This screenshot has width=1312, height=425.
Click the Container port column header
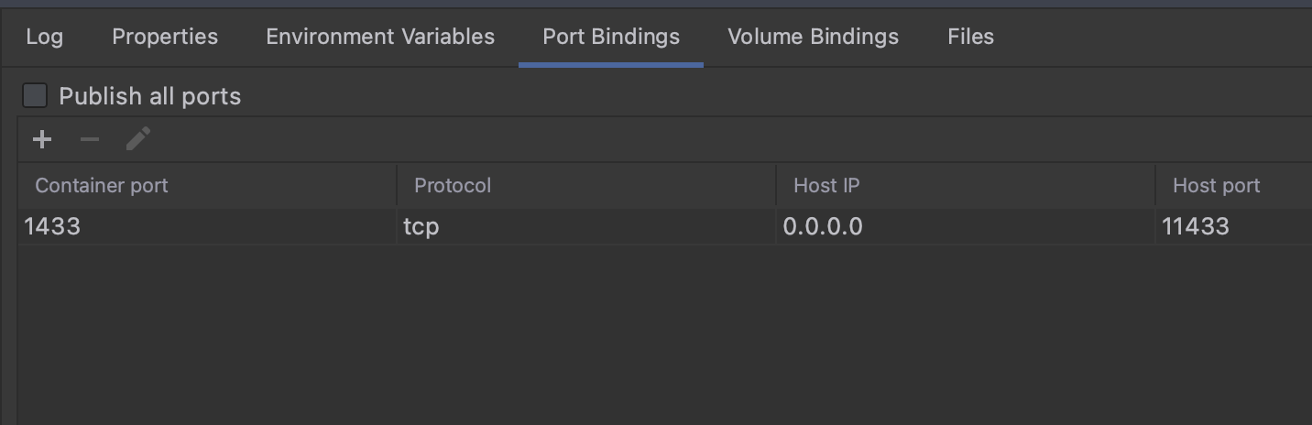coord(102,186)
